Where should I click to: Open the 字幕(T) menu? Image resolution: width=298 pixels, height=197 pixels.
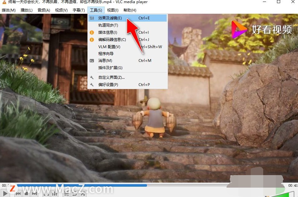click(79, 10)
